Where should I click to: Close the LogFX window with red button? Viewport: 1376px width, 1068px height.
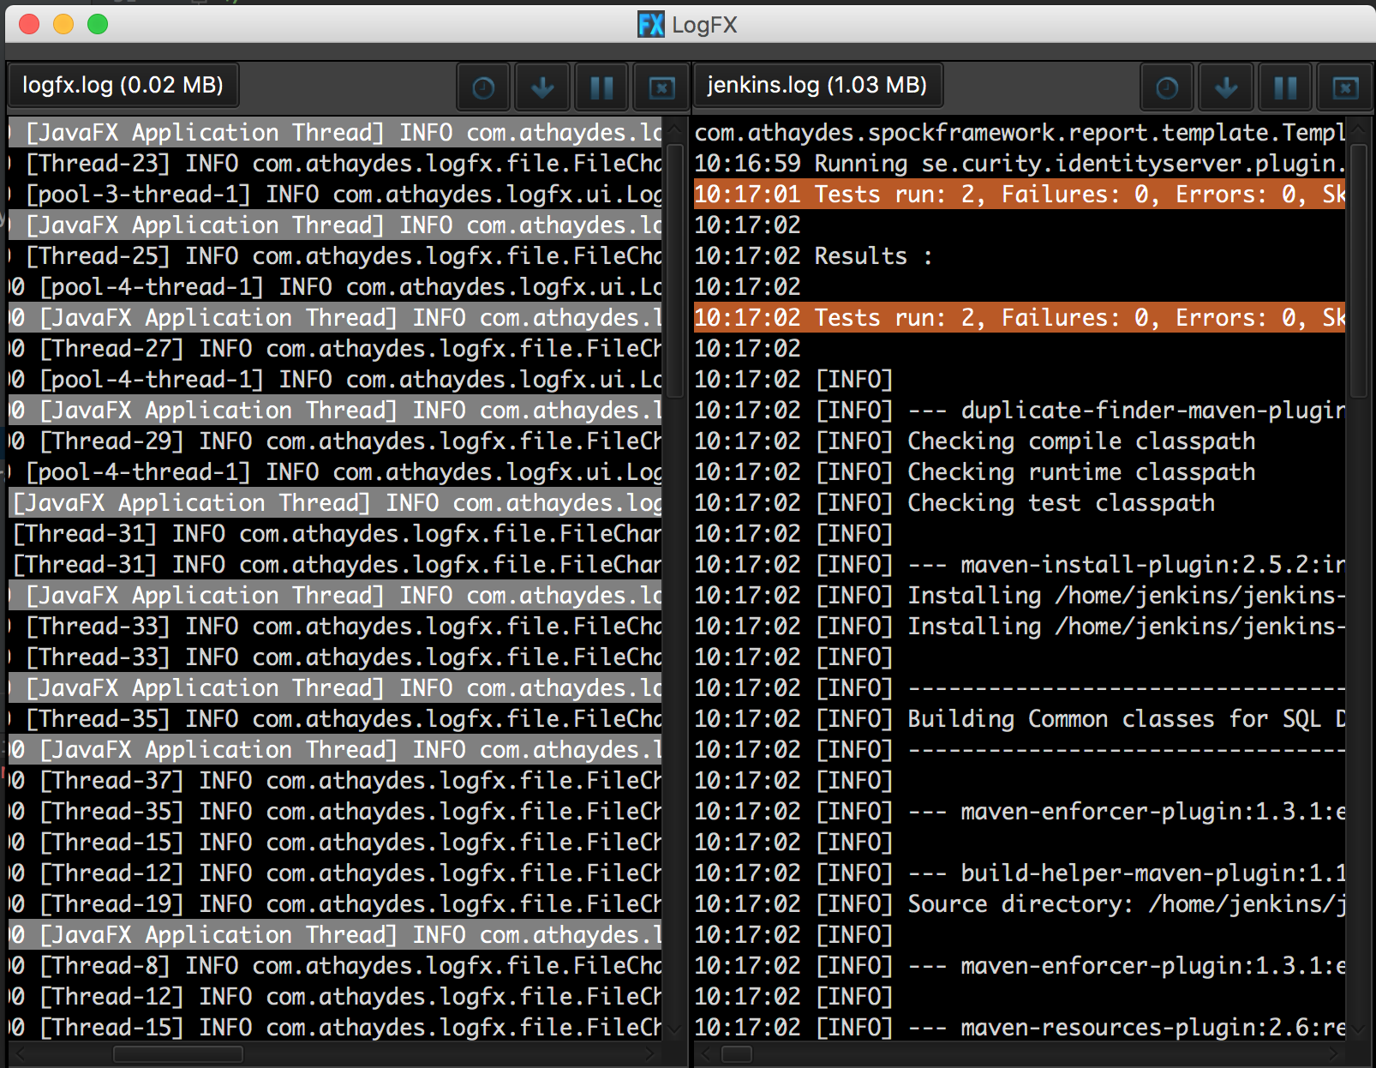pos(29,24)
